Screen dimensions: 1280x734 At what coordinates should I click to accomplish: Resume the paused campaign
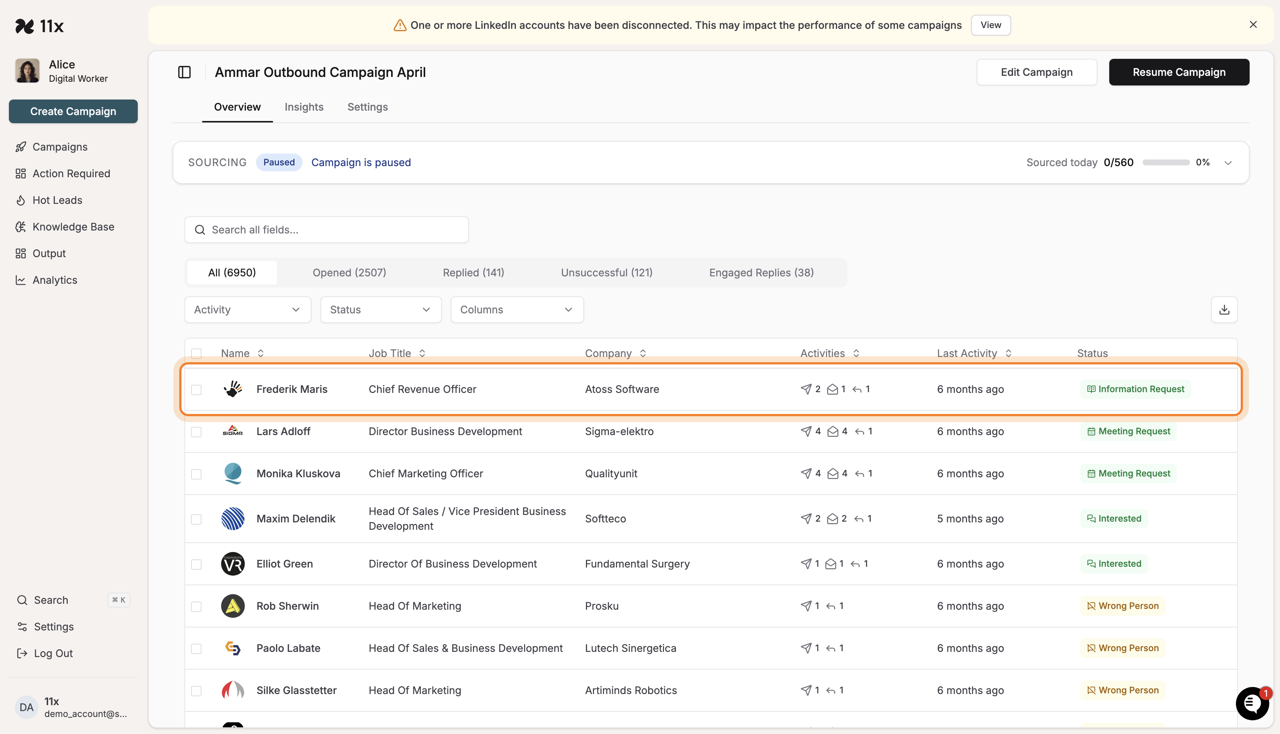pos(1179,71)
